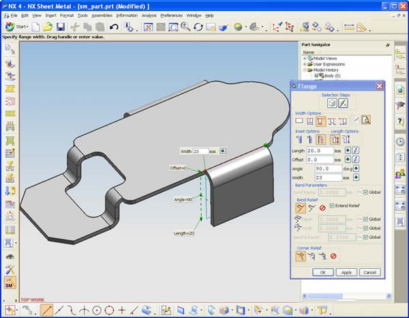Collapse the Model History tree node

(305, 70)
